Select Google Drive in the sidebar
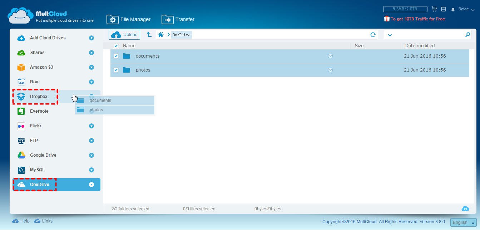Viewport: 480px width, 230px height. click(56, 155)
